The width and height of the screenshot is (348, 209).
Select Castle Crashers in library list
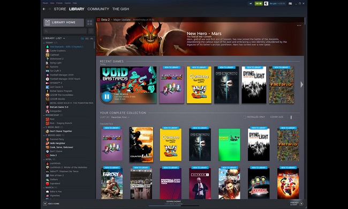tap(57, 51)
